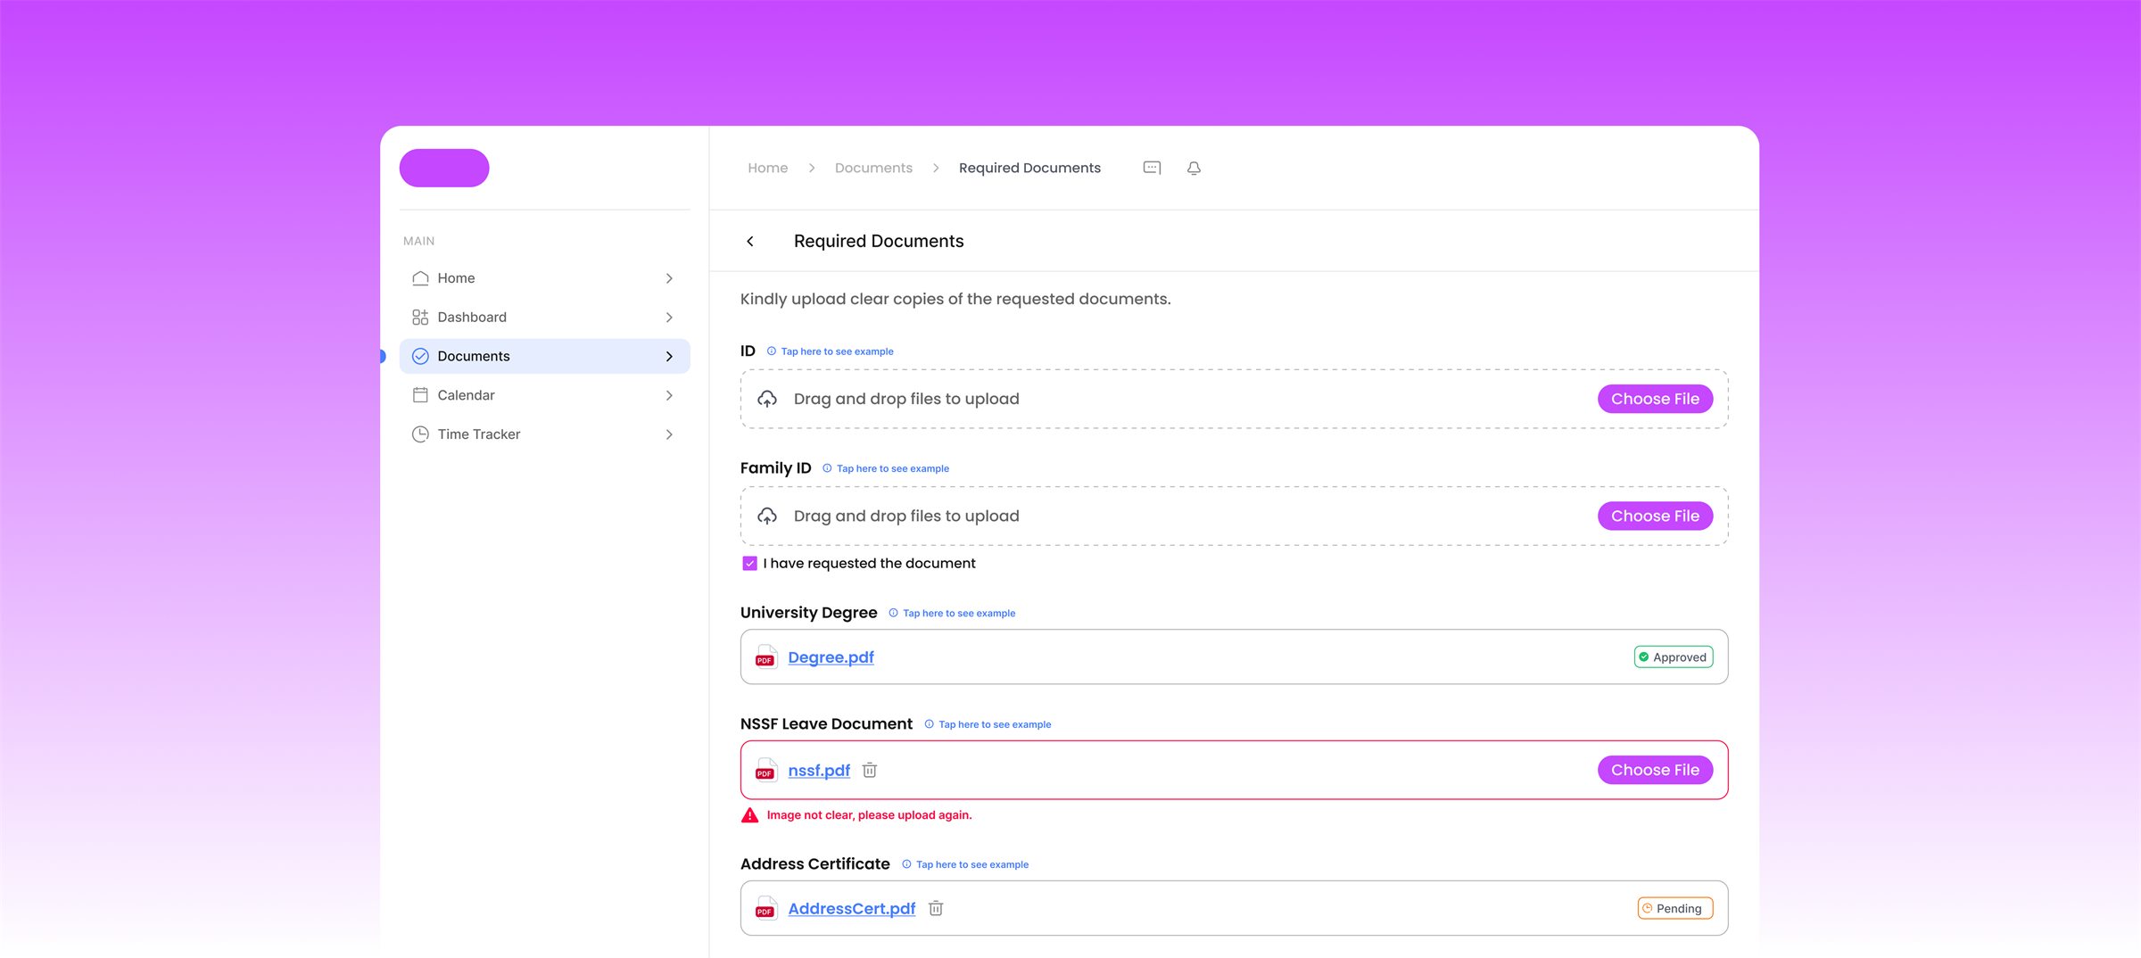Open the notifications bell
Viewport: 2141px width, 958px height.
click(1194, 168)
